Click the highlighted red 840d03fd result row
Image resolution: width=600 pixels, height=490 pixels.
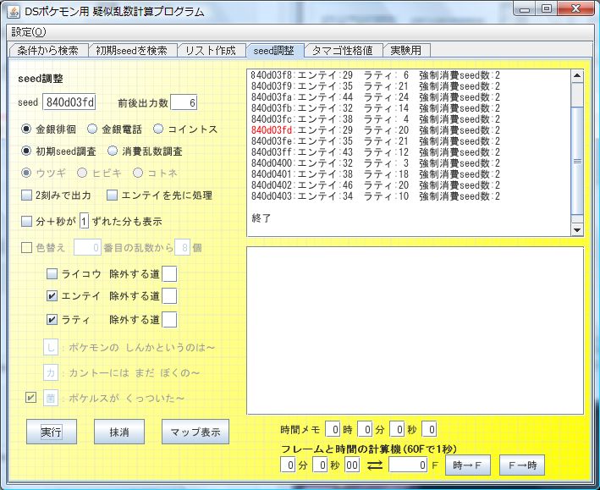(376, 130)
